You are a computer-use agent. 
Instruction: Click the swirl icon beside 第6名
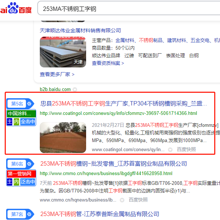(x=29, y=164)
